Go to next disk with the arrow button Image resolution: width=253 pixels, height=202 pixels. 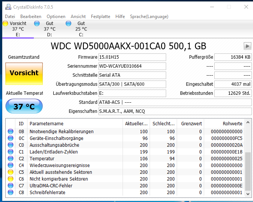pos(247,46)
